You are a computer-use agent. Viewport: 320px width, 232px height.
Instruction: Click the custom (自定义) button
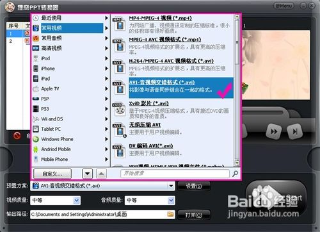(x=52, y=174)
